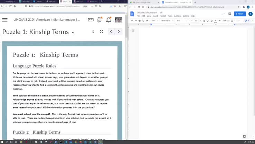Bookmark Google Docs page with Chrome star
This screenshot has height=144, width=255.
pos(238,7)
